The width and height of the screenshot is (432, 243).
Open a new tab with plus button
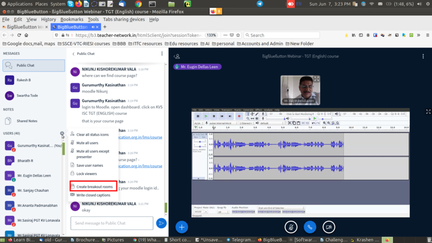105,27
